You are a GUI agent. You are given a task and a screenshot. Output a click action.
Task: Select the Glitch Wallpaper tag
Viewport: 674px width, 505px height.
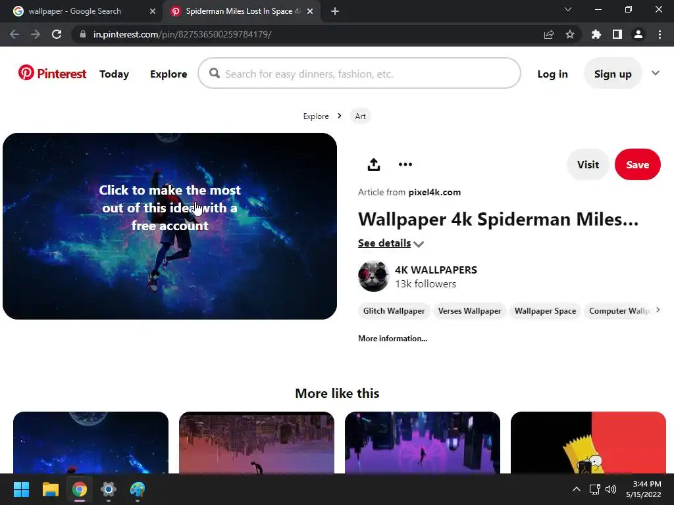tap(394, 311)
